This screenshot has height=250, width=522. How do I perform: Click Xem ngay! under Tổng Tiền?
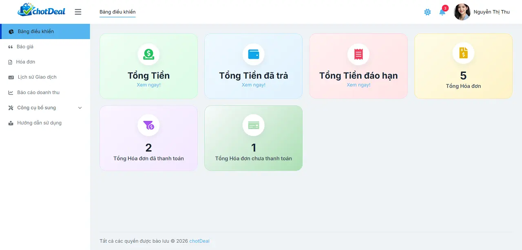(x=148, y=85)
